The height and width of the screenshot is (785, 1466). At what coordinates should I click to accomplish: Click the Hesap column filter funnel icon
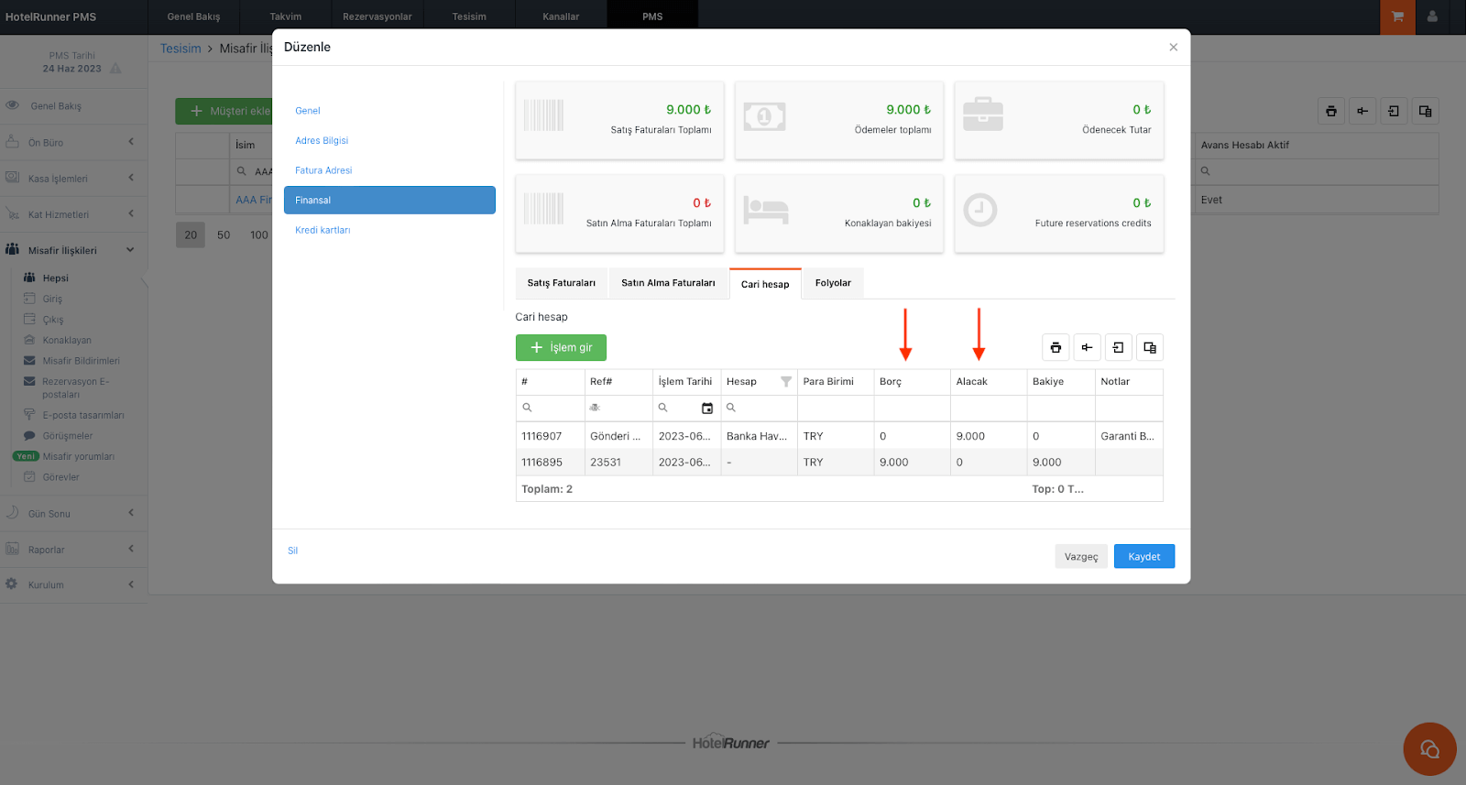point(785,382)
